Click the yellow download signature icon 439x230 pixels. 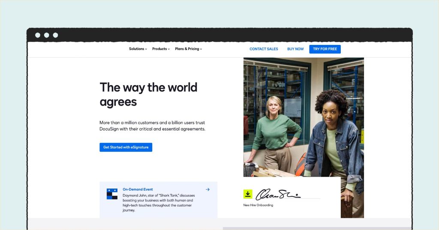click(248, 194)
